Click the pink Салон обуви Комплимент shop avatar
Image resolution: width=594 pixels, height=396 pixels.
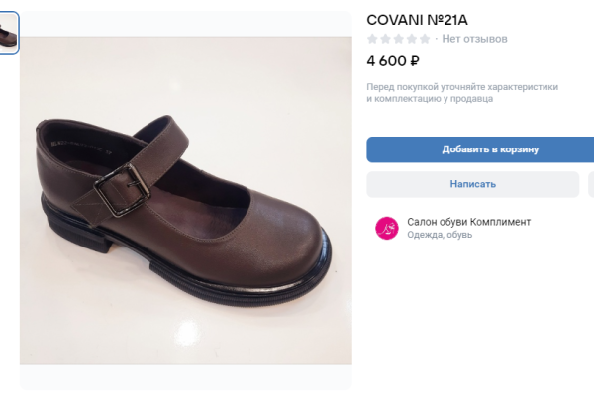386,228
